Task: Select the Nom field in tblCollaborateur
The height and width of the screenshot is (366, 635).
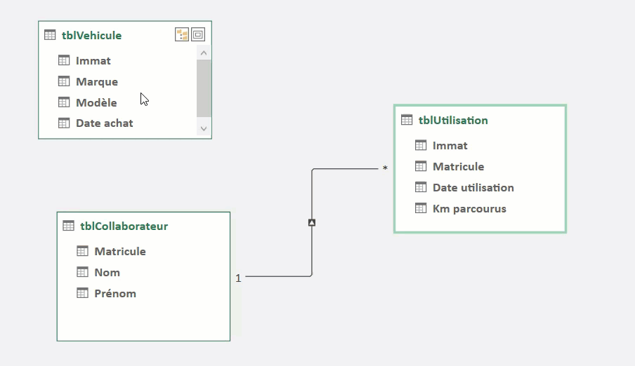Action: tap(143, 272)
